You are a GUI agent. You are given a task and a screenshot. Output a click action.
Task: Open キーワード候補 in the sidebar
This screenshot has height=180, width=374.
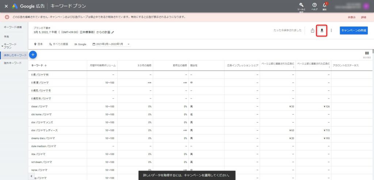click(13, 27)
